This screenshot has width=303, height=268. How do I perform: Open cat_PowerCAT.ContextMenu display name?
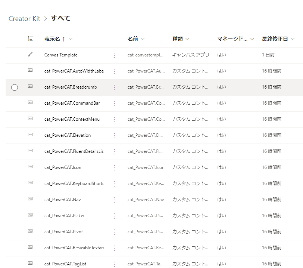[72, 119]
